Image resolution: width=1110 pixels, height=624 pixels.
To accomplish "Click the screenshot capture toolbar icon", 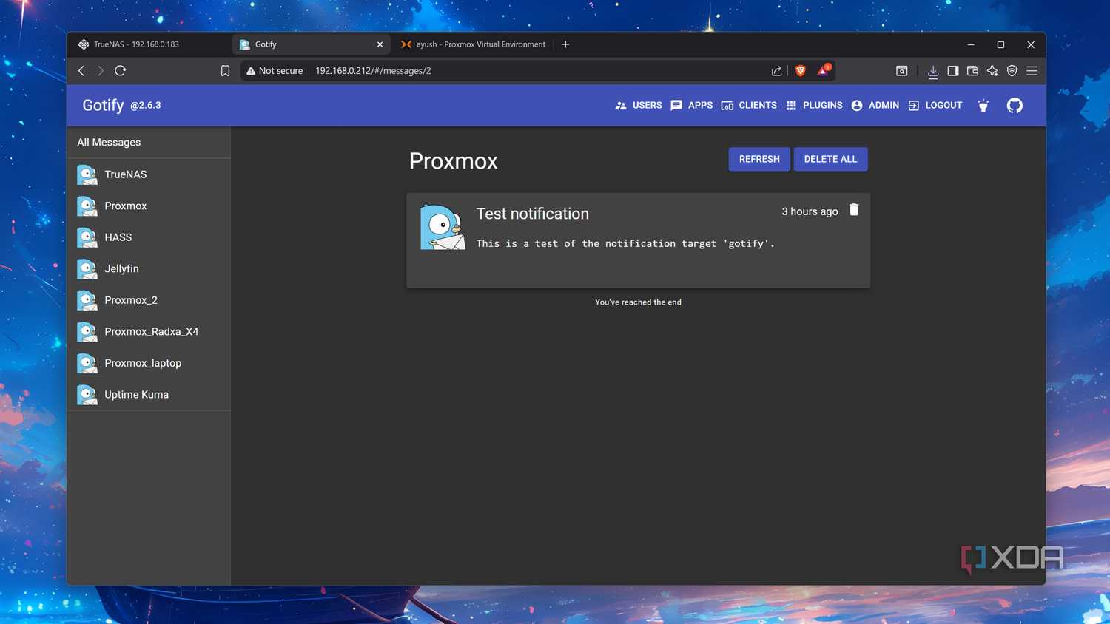I will click(901, 71).
